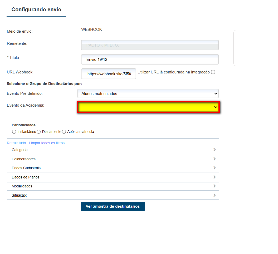Click the Limpar todos os filtros link
Screen dimensions: 278x254
pos(47,143)
